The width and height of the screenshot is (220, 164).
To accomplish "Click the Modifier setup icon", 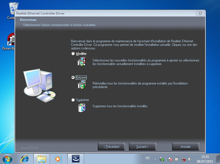I will pos(82,62).
